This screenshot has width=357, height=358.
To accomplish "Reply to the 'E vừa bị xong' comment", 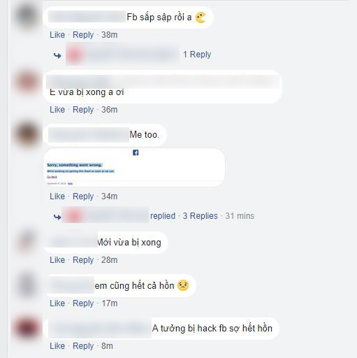I will click(83, 110).
